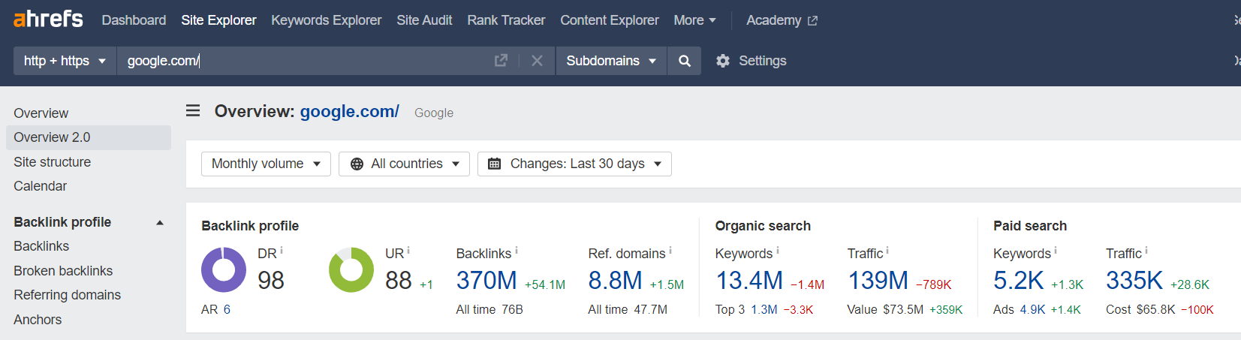Click the Cost $65.8K text
Viewport: 1241px width, 340px height.
(x=1140, y=309)
